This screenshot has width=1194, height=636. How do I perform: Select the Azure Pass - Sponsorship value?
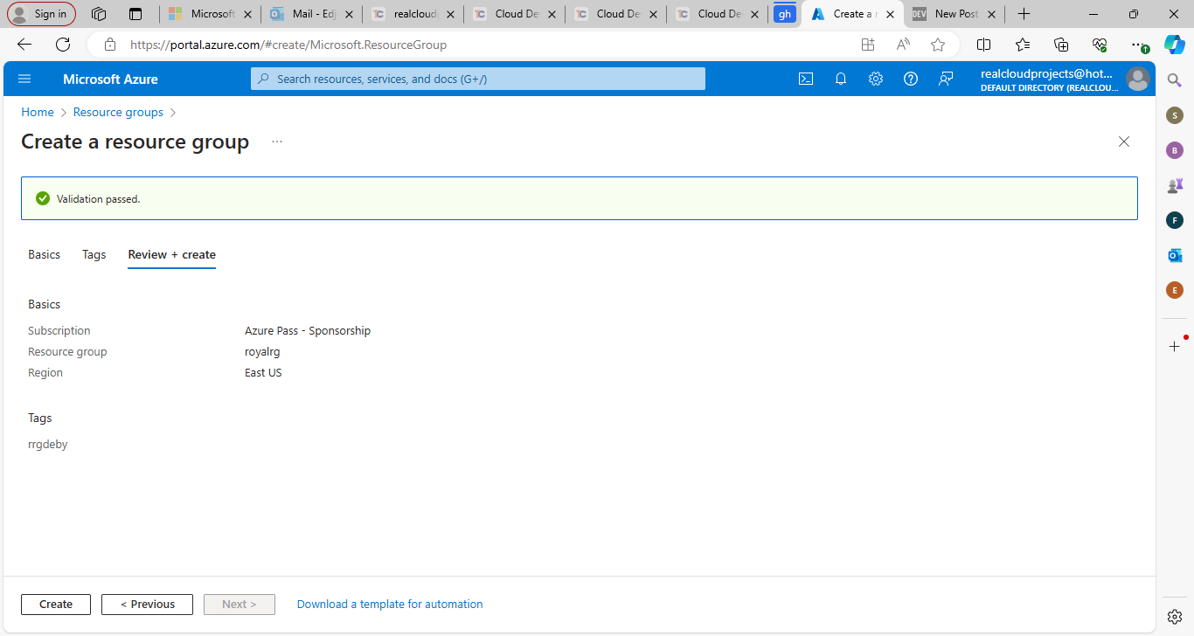tap(308, 331)
